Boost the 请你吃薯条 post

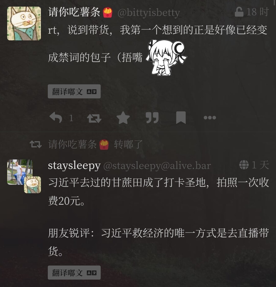pos(94,118)
